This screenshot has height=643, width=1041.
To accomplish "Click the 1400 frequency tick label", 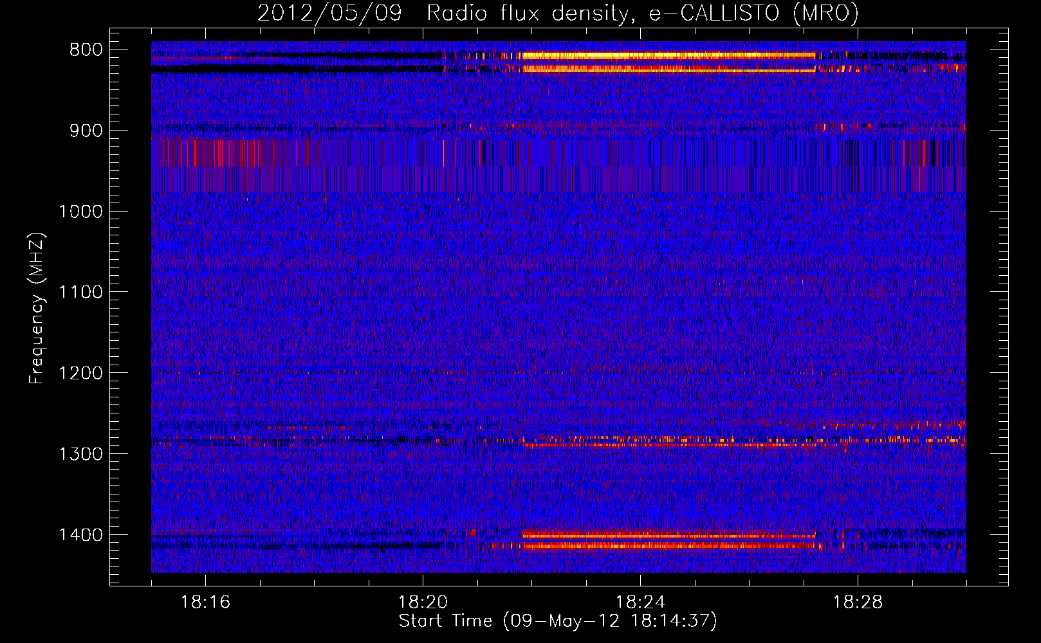I will [80, 535].
